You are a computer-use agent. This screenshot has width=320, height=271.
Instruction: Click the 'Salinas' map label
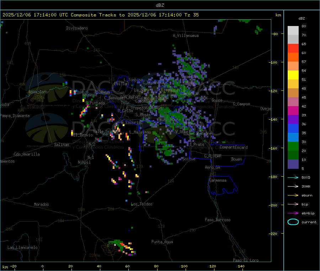click(62, 145)
